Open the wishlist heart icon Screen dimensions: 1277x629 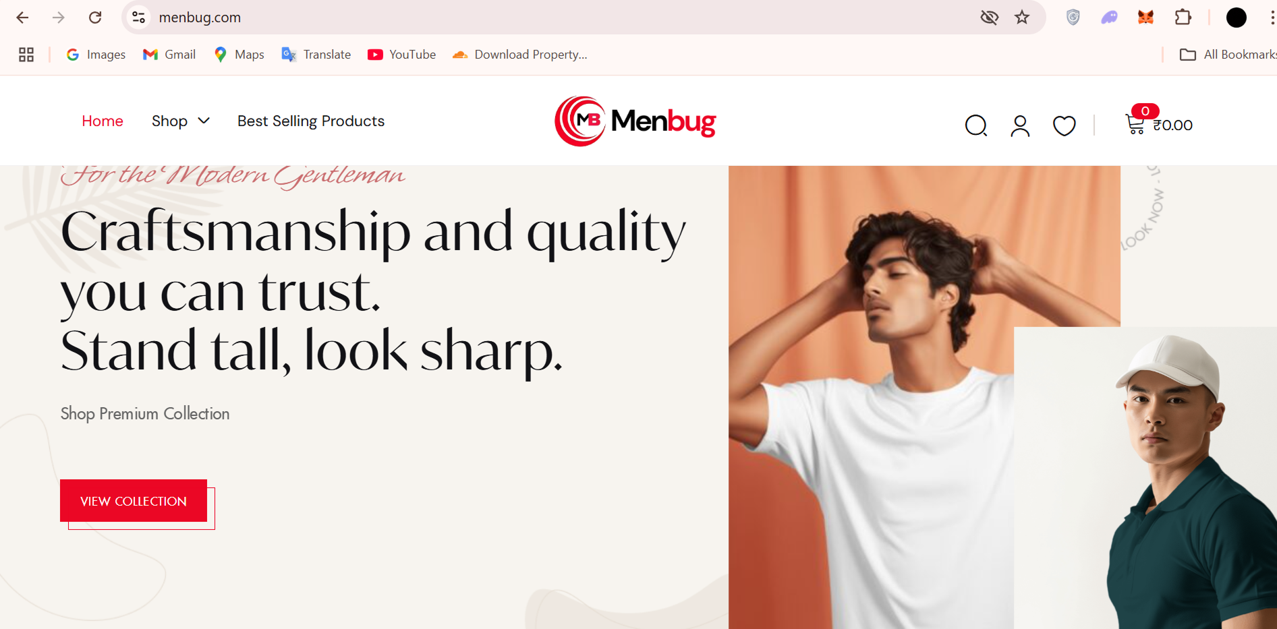click(x=1064, y=125)
